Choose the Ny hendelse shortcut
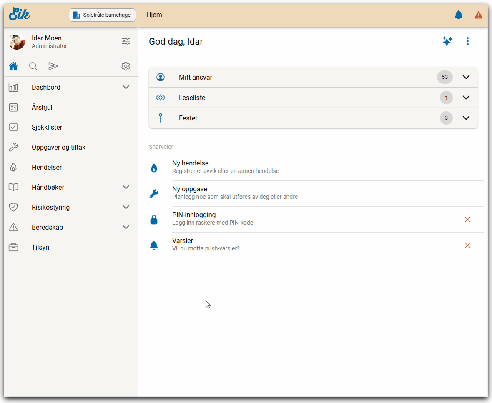This screenshot has height=403, width=492. coord(190,163)
